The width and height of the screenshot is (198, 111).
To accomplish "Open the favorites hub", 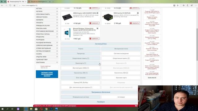I will (x=183, y=6).
